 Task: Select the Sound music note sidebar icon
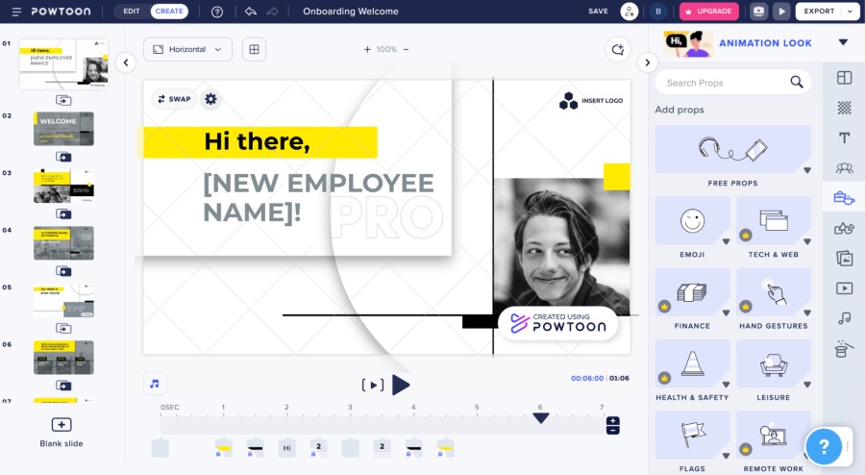point(845,317)
